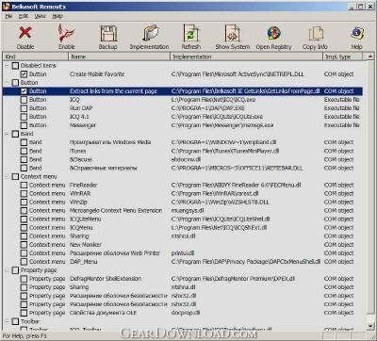Sort by the Name column header
This screenshot has width=377, height=341.
(119, 57)
